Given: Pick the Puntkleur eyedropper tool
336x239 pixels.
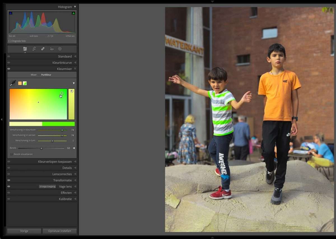Looking at the screenshot, I should 13,83.
